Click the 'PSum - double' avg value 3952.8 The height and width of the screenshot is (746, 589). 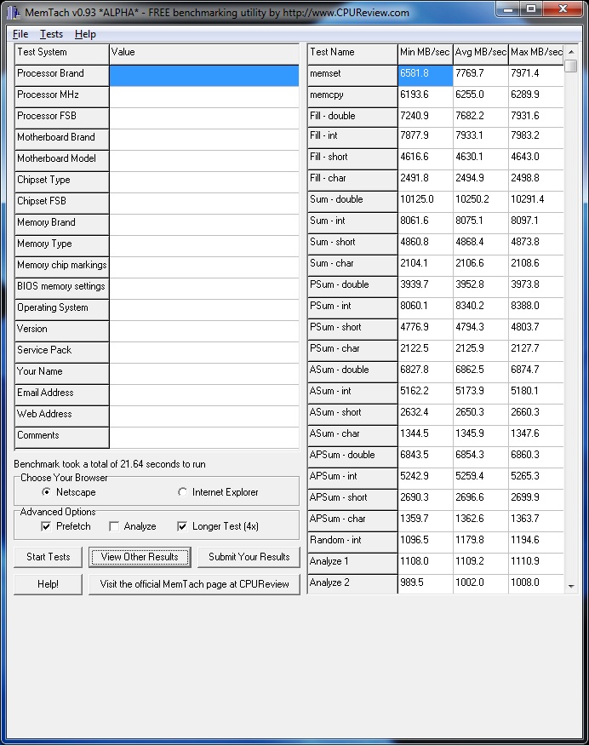click(481, 287)
